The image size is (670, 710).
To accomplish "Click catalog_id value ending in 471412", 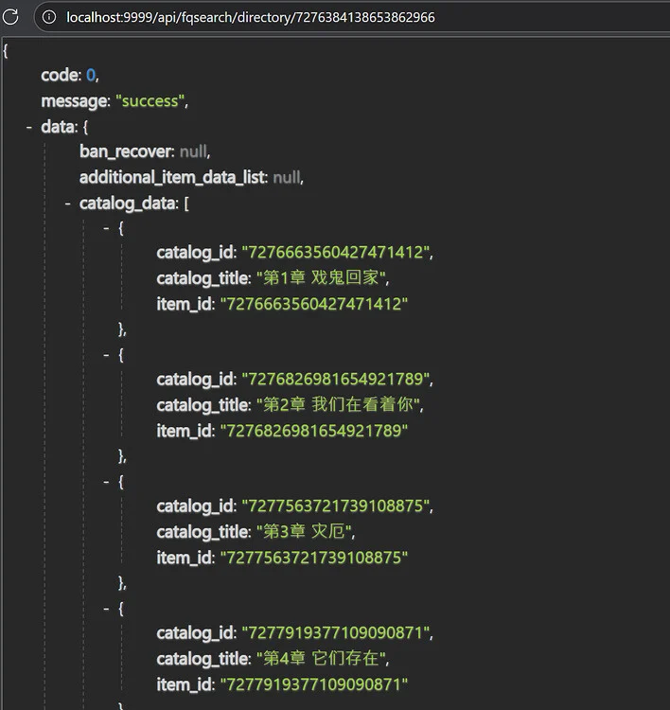I will (x=337, y=253).
